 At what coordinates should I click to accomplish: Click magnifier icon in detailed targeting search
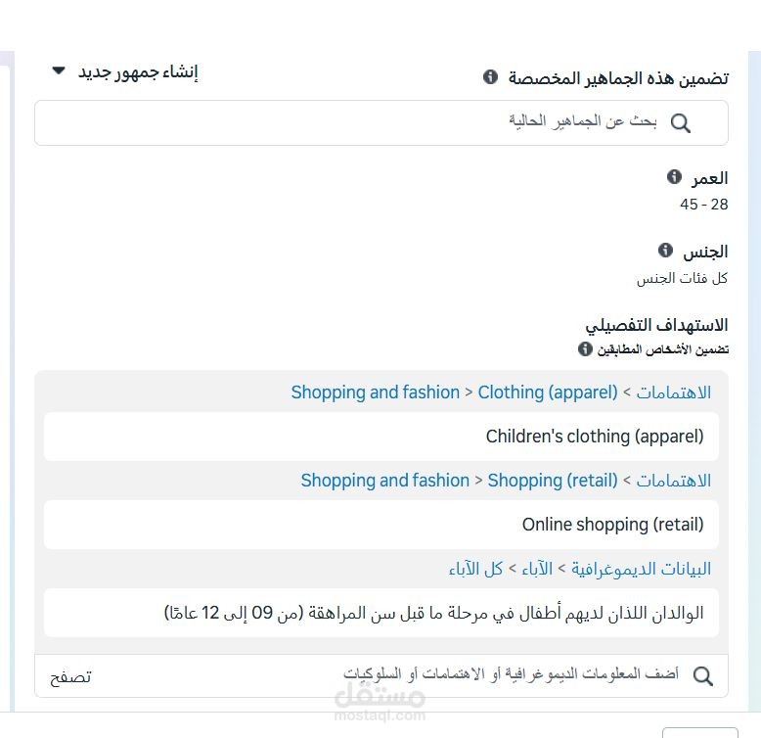coord(702,675)
